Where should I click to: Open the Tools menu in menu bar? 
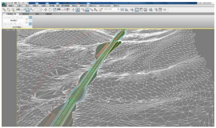click(20, 6)
